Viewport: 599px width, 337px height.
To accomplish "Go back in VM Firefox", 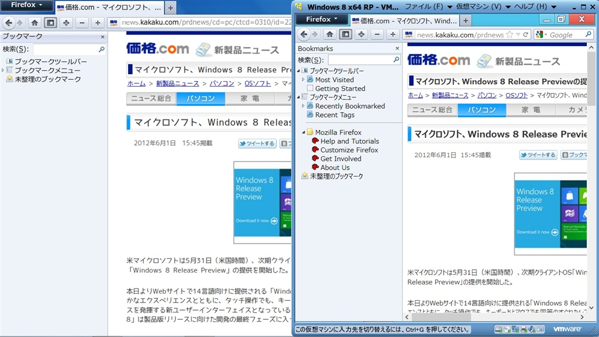I will [x=304, y=35].
